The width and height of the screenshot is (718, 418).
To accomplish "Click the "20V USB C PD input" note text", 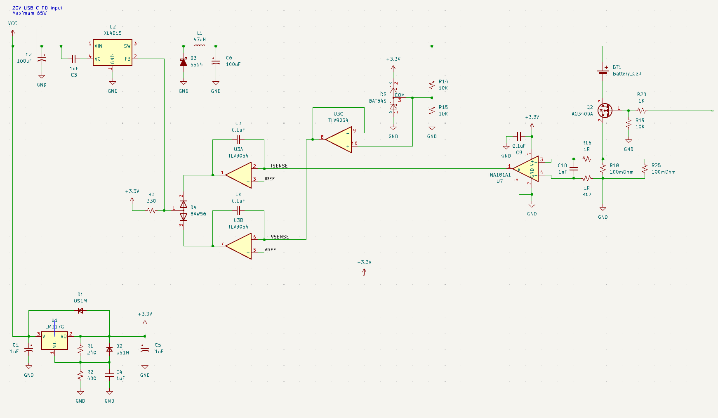I will pyautogui.click(x=38, y=8).
